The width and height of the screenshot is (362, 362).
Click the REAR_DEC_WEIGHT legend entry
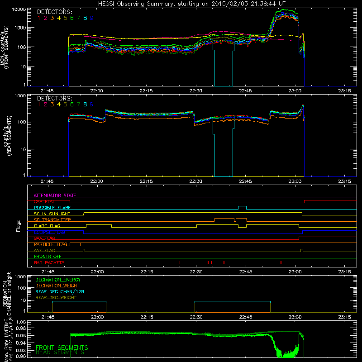(56, 298)
